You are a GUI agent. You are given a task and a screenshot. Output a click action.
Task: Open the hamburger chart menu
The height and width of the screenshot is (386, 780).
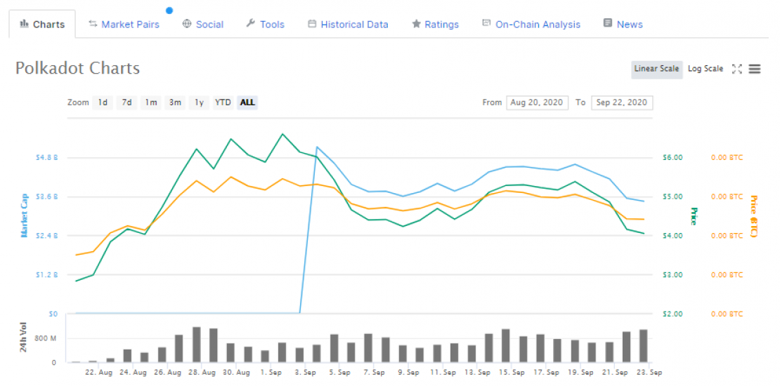755,69
